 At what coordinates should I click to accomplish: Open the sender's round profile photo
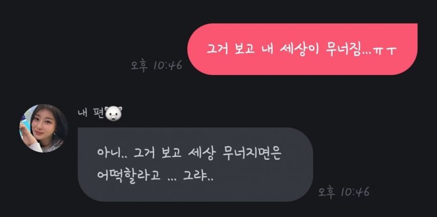pyautogui.click(x=43, y=128)
